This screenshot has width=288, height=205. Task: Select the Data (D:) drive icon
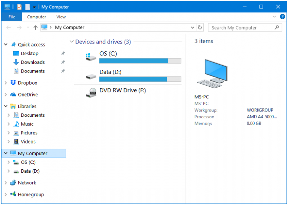(x=91, y=76)
